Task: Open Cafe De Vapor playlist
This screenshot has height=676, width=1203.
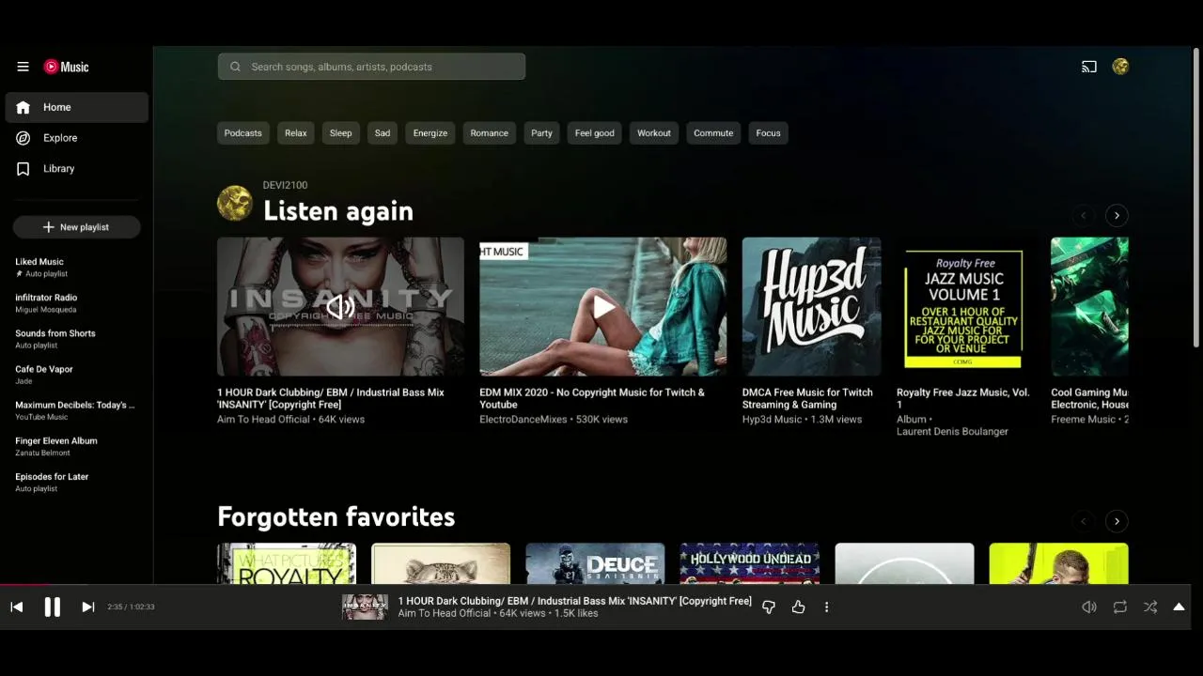Action: tap(77, 375)
